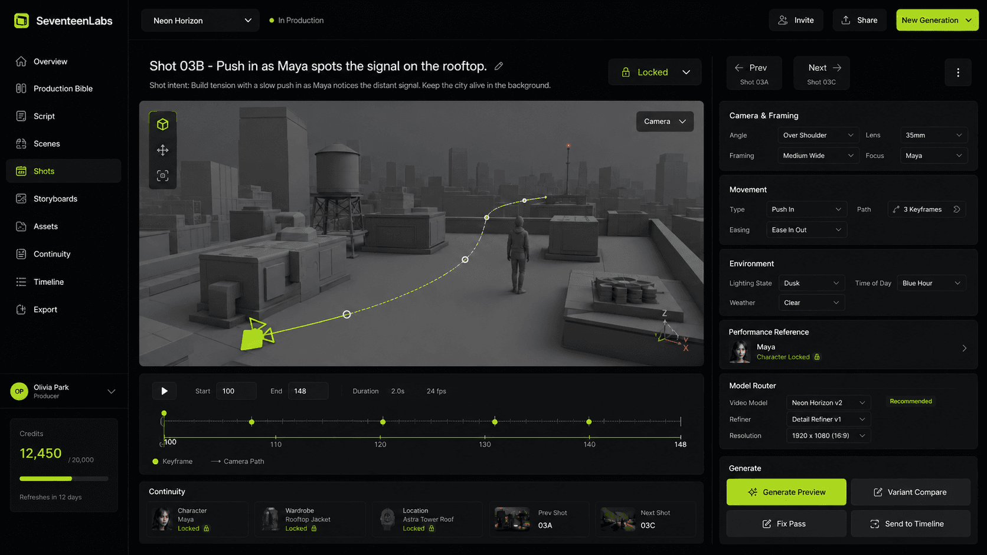
Task: Open the Prev Shot 03A thumbnail
Action: [x=512, y=519]
